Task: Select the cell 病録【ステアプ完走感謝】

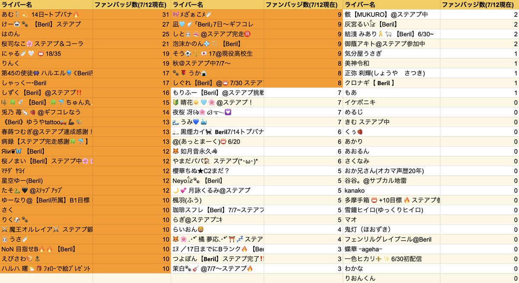Action: [x=46, y=141]
